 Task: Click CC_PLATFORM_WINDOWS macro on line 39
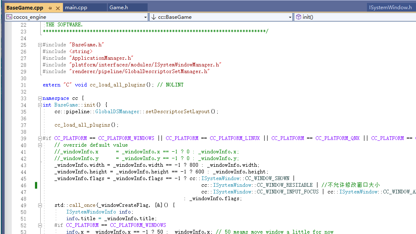click(126, 138)
